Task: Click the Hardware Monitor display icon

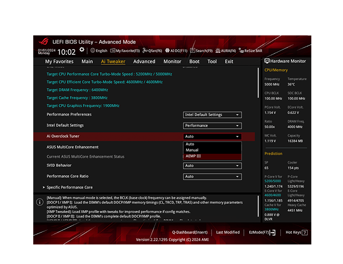Action: [x=267, y=61]
